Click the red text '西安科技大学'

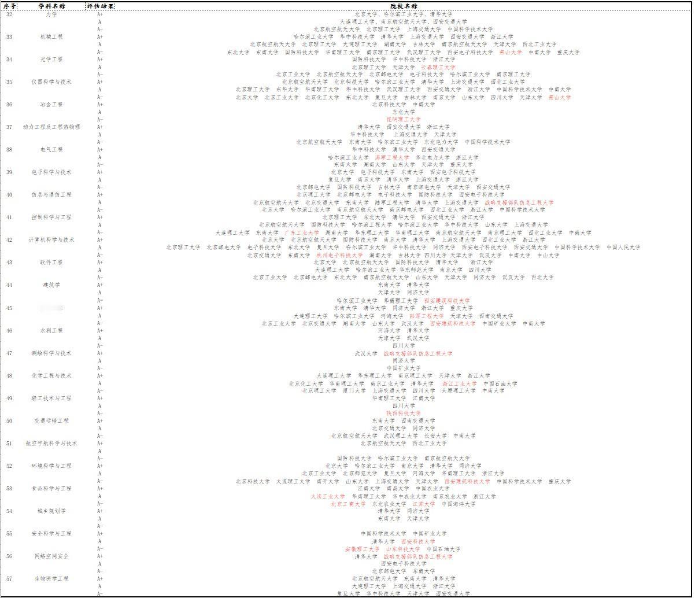pos(418,541)
